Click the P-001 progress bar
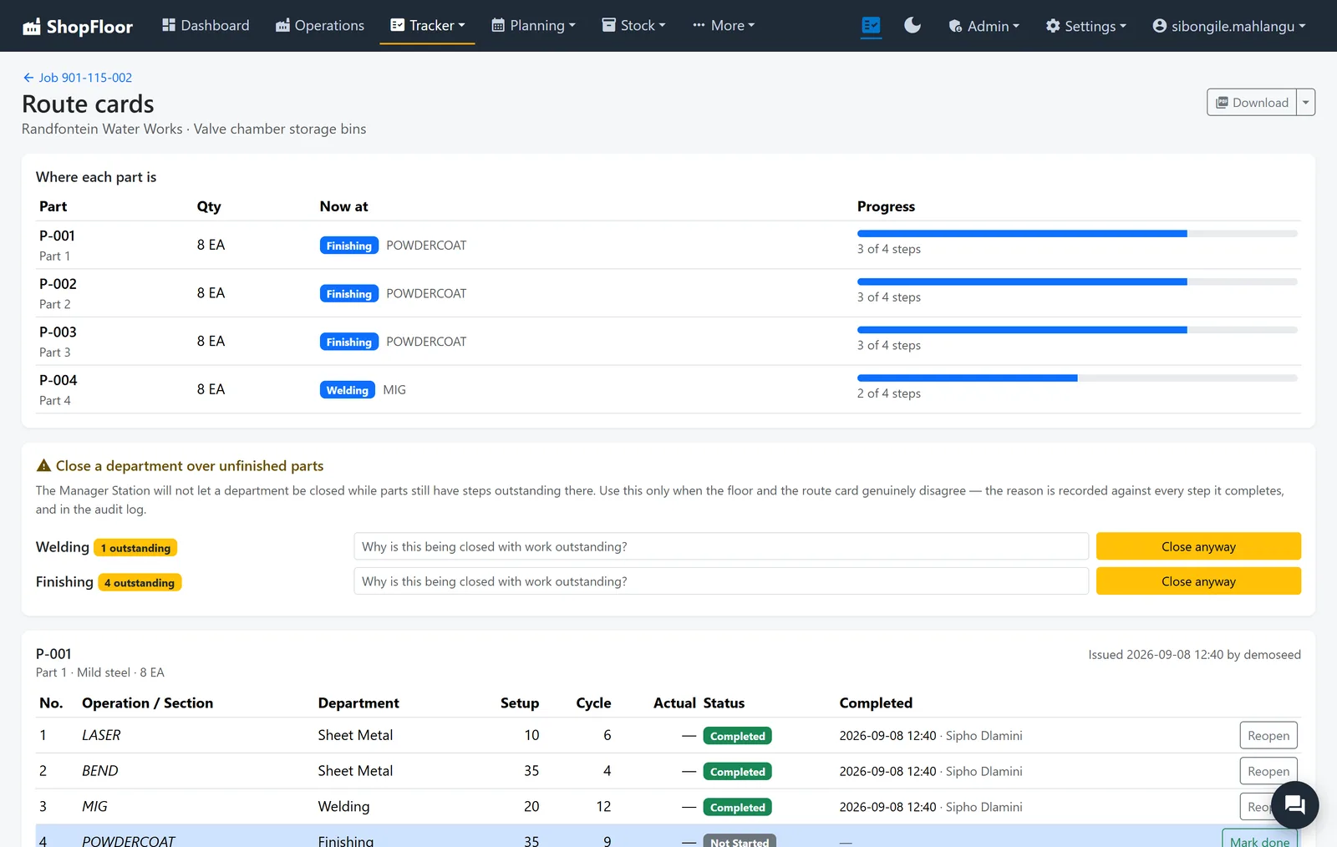 point(1077,234)
